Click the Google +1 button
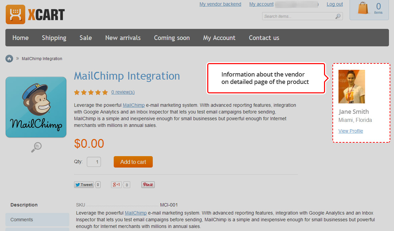This screenshot has height=231, width=394. [116, 185]
